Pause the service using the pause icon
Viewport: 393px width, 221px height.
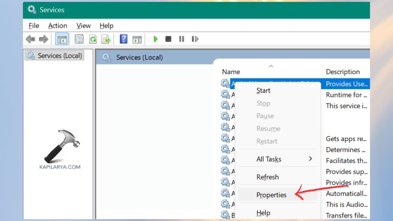(x=181, y=39)
